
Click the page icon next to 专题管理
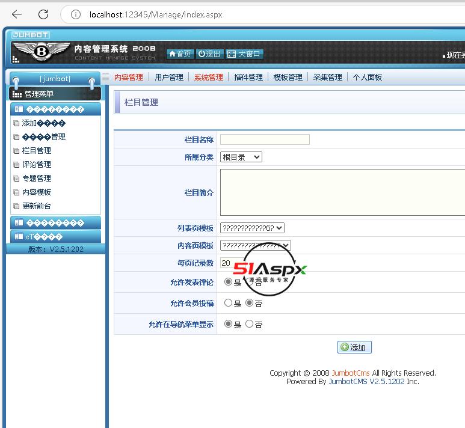click(16, 179)
